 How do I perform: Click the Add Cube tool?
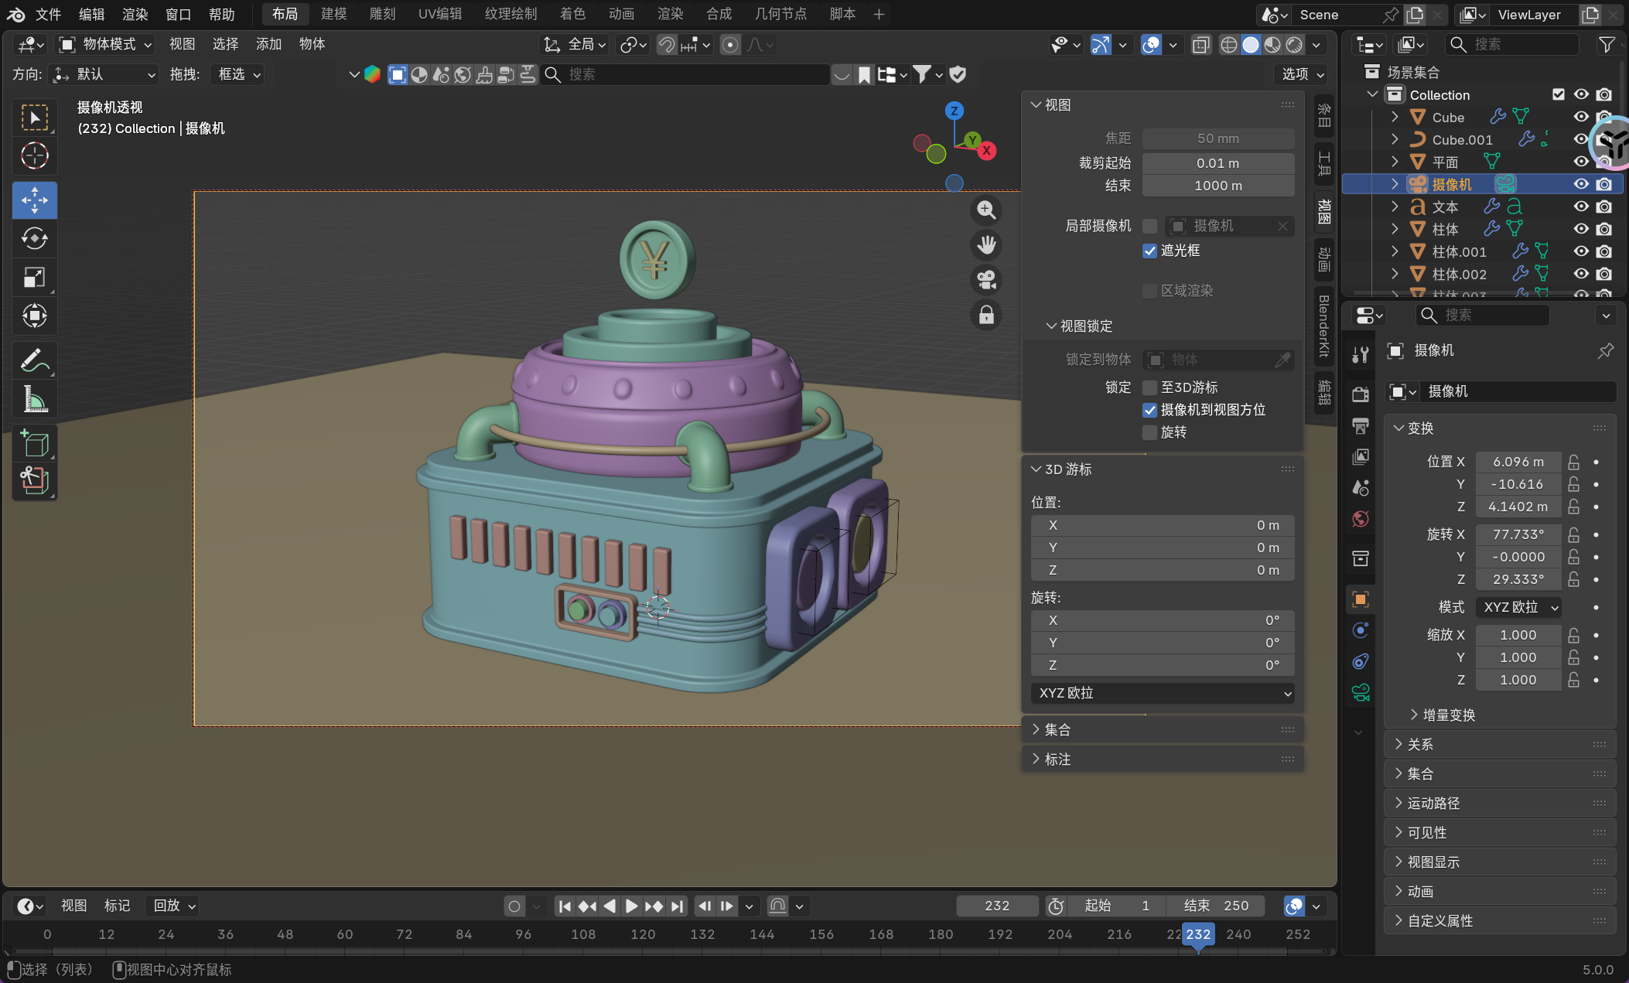pyautogui.click(x=34, y=444)
